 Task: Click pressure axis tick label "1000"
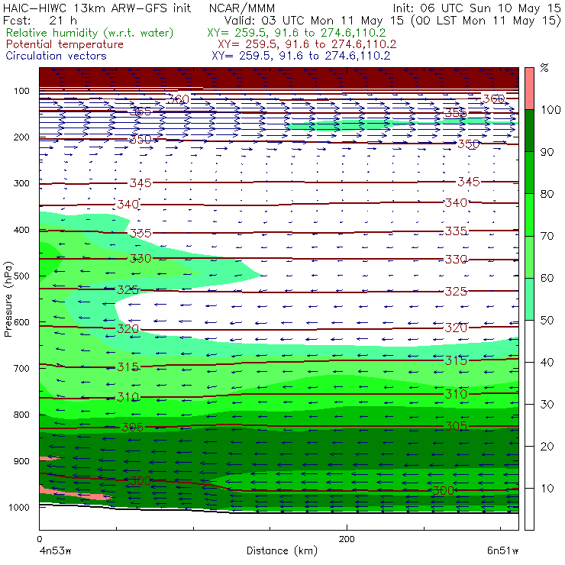click(19, 507)
